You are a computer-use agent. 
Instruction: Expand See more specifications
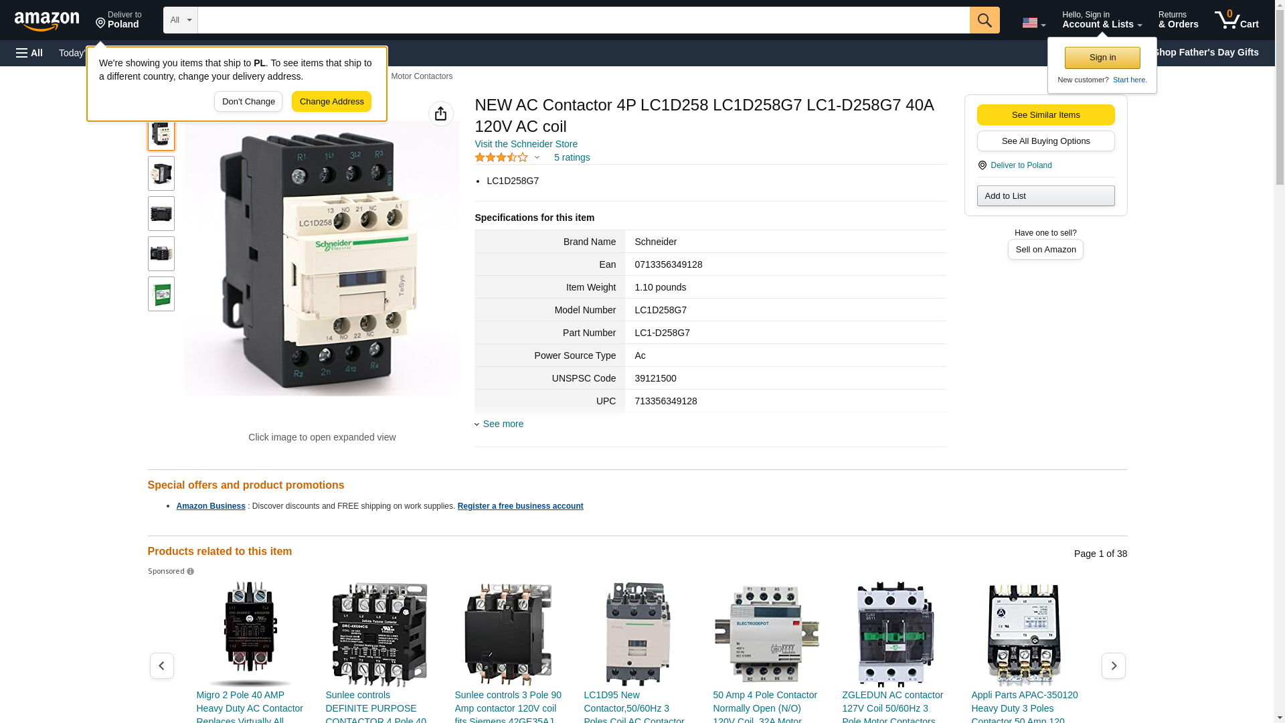(x=503, y=424)
